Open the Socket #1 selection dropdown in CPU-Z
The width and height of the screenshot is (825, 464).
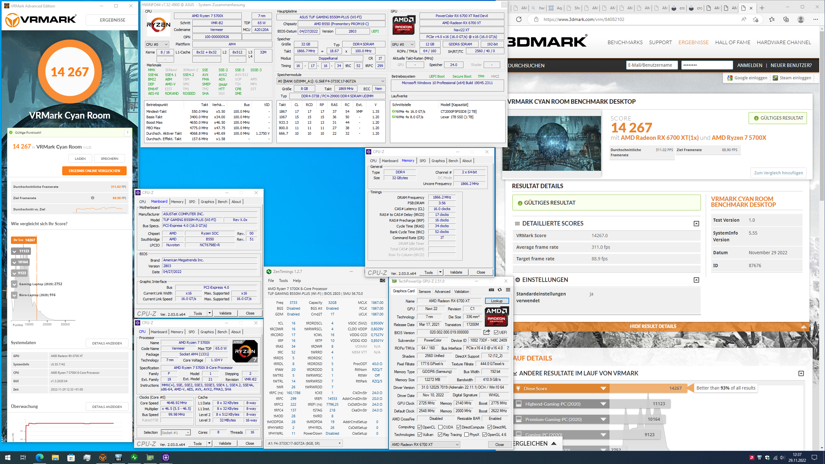pos(176,433)
